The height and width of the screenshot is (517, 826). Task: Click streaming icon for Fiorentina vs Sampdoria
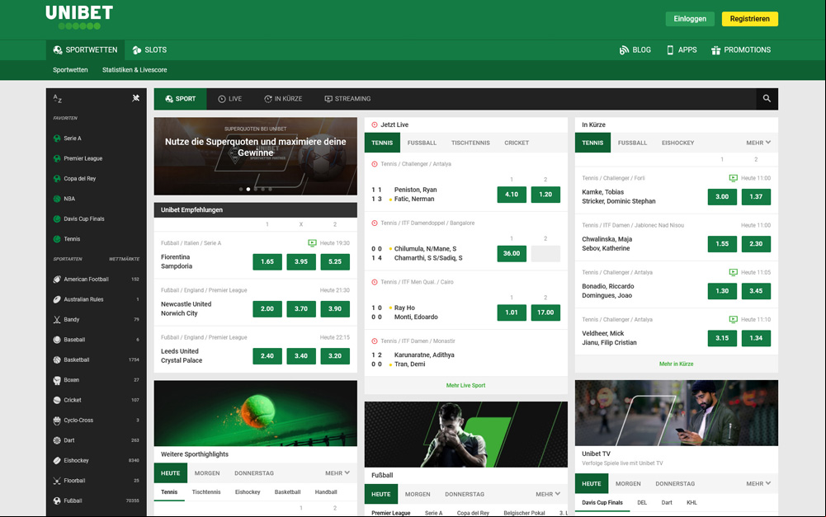pos(312,243)
